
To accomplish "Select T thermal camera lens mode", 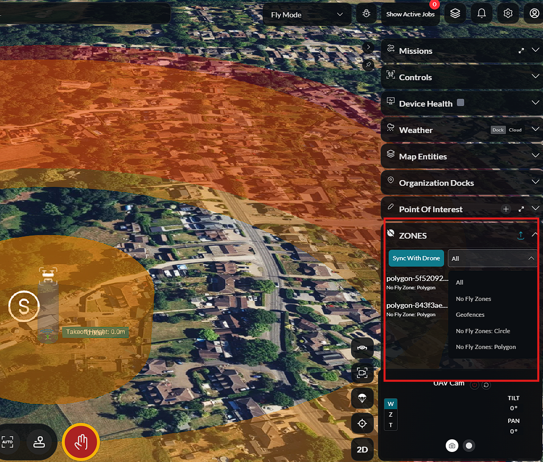I will pos(391,425).
